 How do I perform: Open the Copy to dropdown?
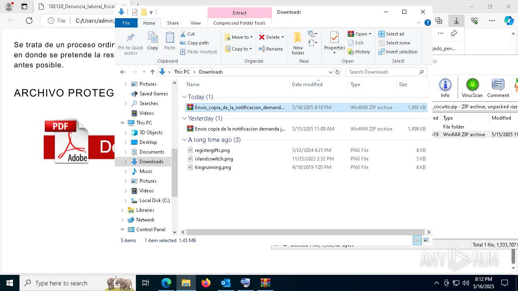[x=239, y=49]
